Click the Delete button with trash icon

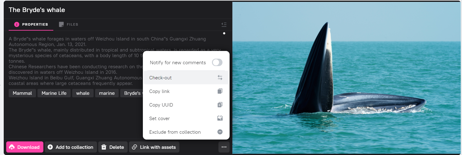(112, 147)
